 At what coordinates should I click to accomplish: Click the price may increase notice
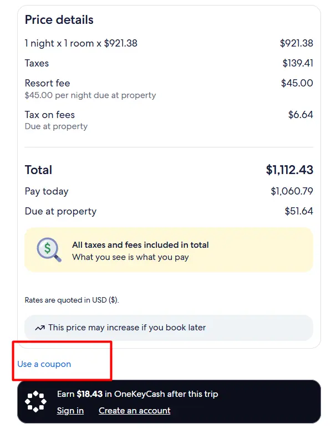(x=127, y=328)
